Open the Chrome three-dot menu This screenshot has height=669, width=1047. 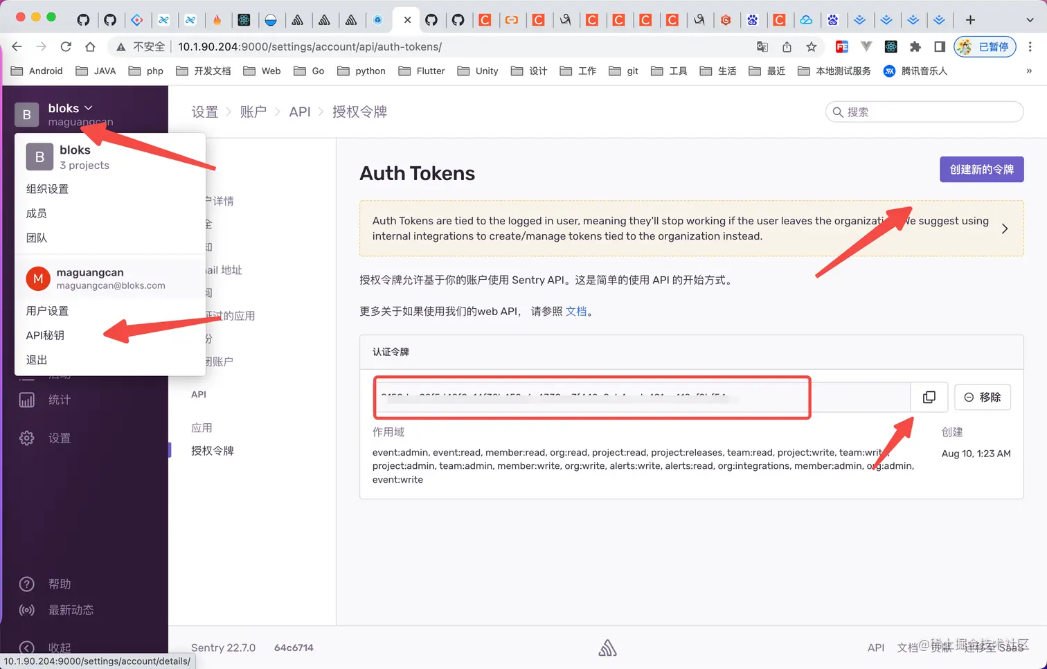(x=1030, y=46)
